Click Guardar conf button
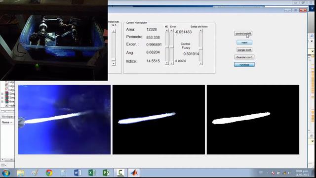The width and height of the screenshot is (316, 178). [244, 57]
